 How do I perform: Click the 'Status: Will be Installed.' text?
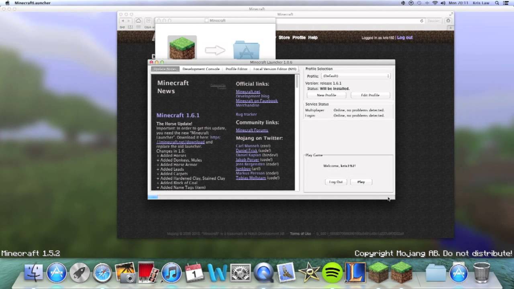[328, 89]
